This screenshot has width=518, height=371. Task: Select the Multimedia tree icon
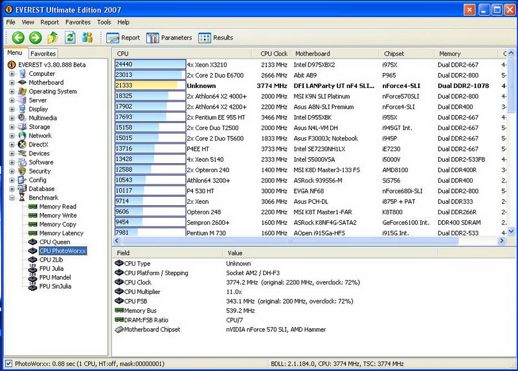pos(23,118)
